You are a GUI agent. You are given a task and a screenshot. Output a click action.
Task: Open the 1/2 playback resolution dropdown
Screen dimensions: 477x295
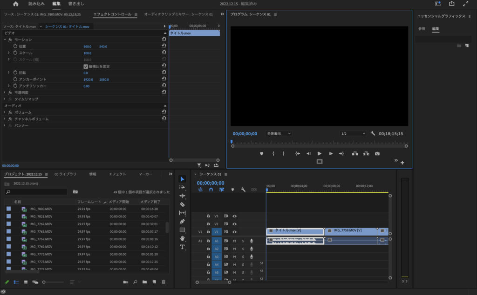[x=353, y=133]
